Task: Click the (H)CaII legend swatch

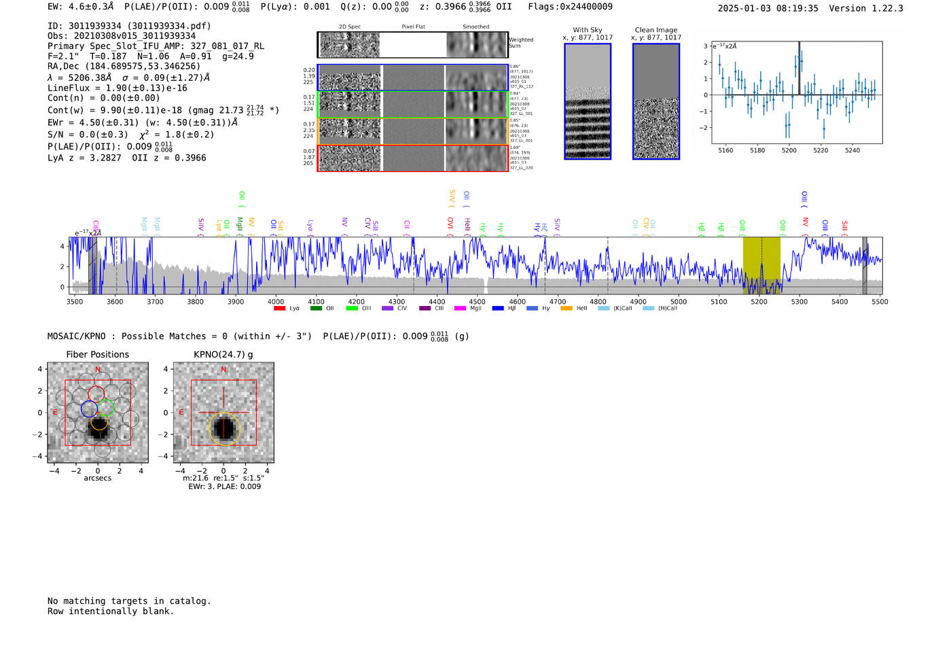Action: [648, 309]
